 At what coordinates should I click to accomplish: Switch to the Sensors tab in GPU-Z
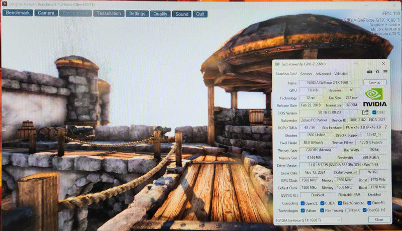pyautogui.click(x=306, y=74)
